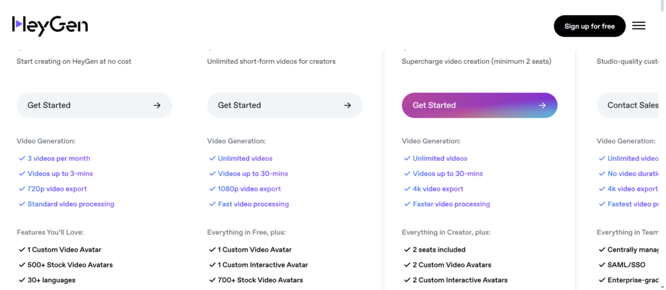The image size is (666, 290).
Task: Click the HeyGen logo
Action: (49, 26)
